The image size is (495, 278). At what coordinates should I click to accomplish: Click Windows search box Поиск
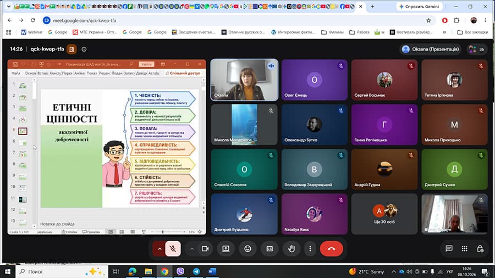click(62, 271)
